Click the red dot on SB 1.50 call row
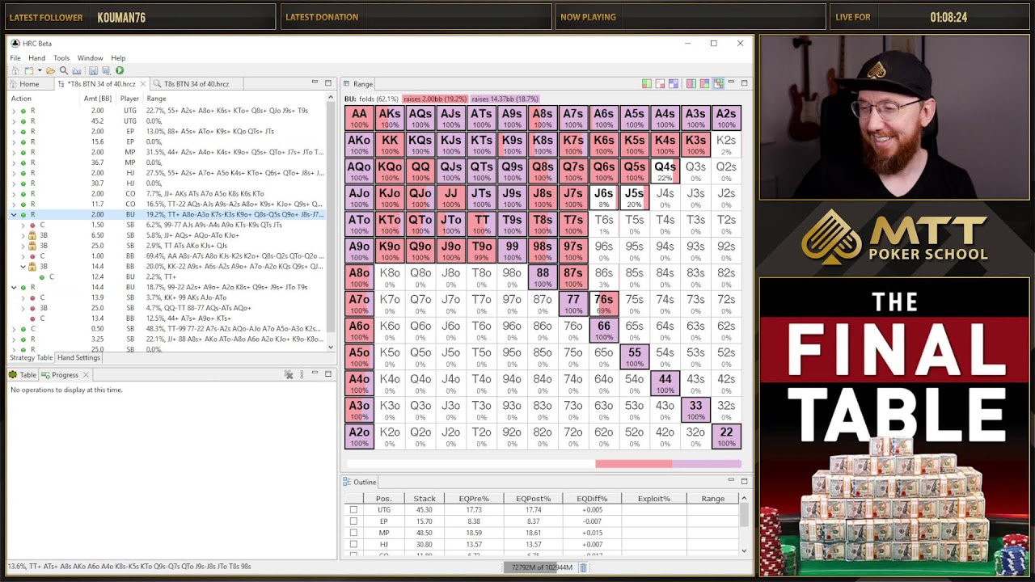Image resolution: width=1035 pixels, height=582 pixels. coord(32,226)
